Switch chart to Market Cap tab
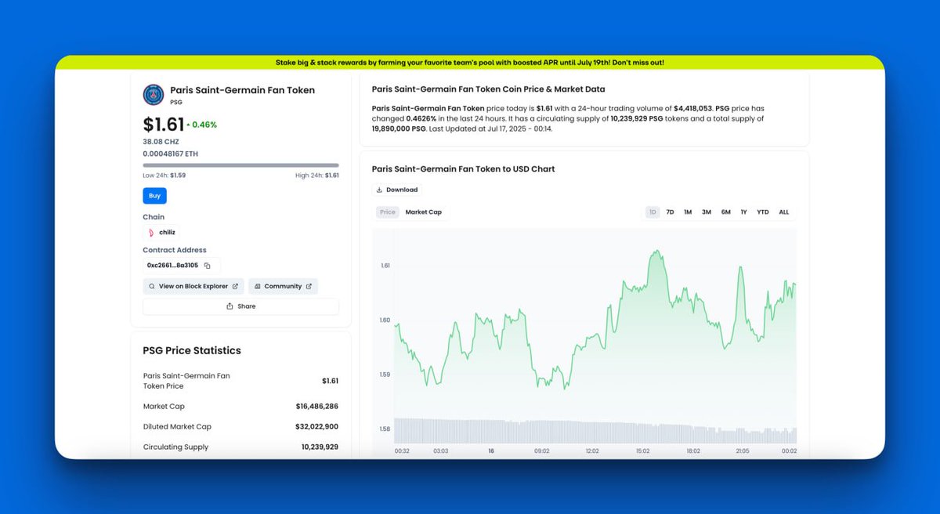The width and height of the screenshot is (940, 514). click(x=424, y=212)
